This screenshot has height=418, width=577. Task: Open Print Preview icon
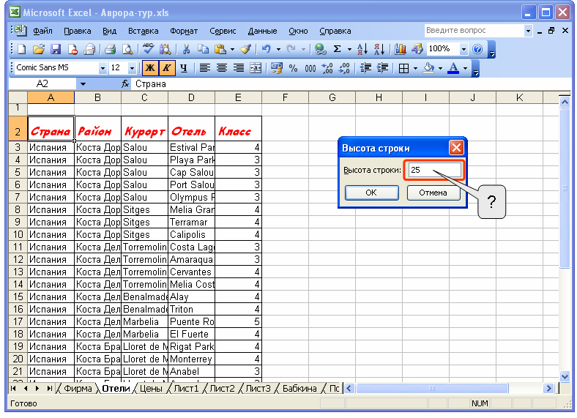point(127,49)
